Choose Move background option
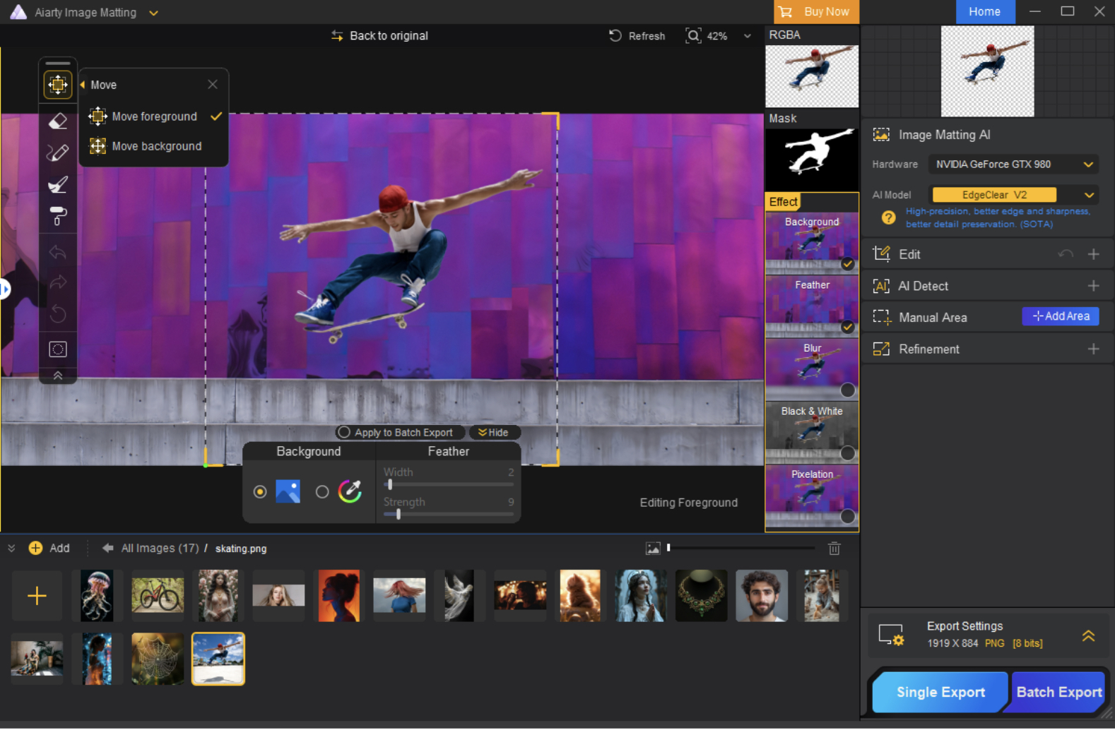 [156, 146]
